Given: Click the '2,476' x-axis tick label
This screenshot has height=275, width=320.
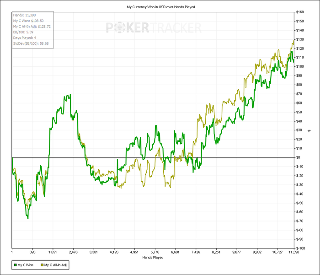Looking at the screenshot, I should pyautogui.click(x=73, y=252).
